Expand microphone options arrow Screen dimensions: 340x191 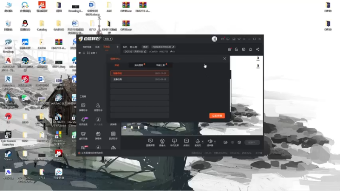coord(203,142)
